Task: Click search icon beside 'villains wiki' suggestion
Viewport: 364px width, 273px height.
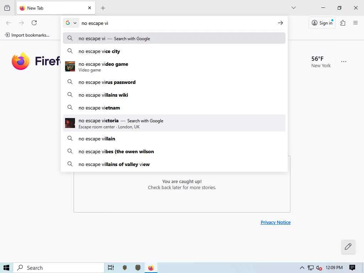Action: [x=70, y=95]
